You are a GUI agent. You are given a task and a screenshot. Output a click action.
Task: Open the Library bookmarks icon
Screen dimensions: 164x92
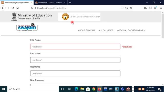145,8
